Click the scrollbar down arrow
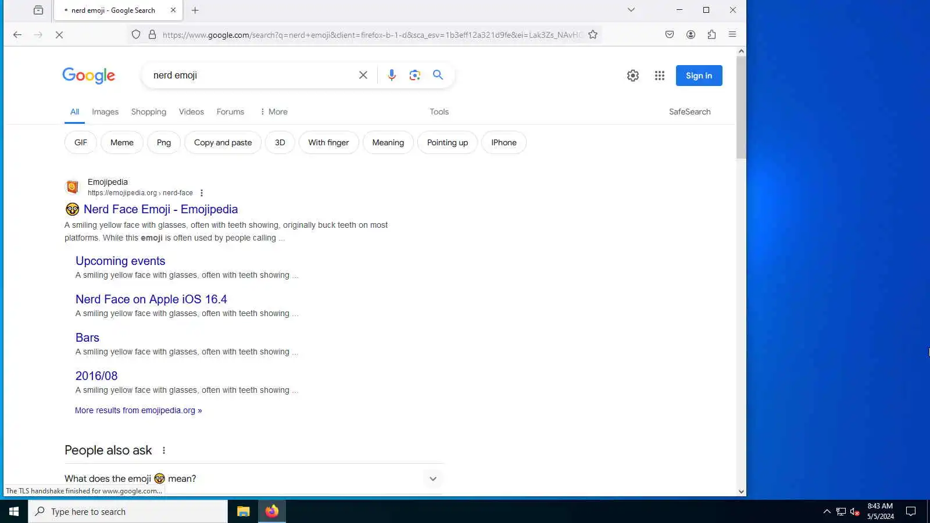The width and height of the screenshot is (930, 523). click(x=741, y=492)
